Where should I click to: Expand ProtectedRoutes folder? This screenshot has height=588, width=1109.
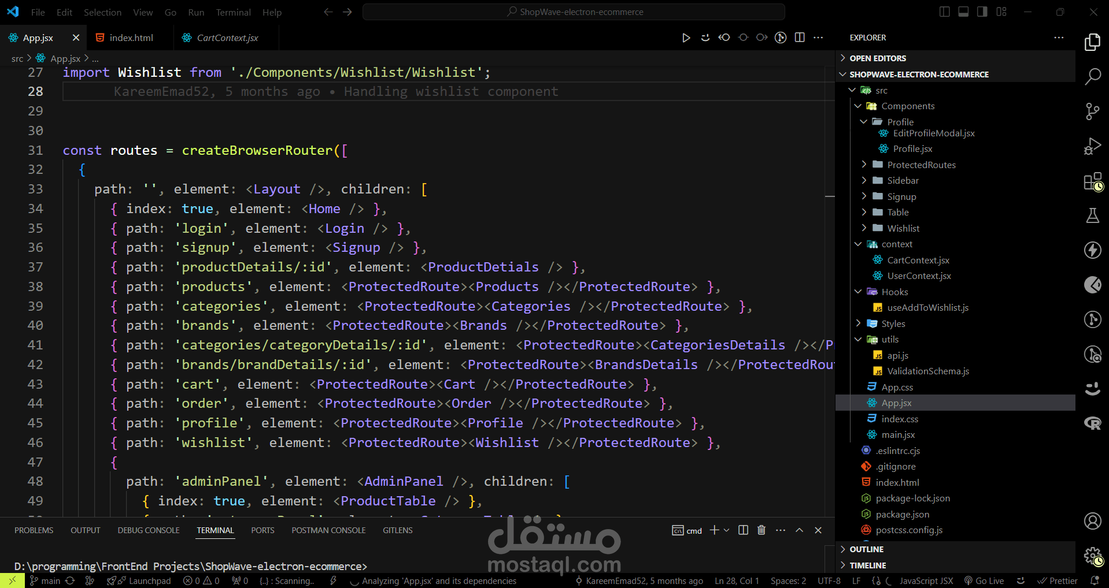[x=921, y=165]
